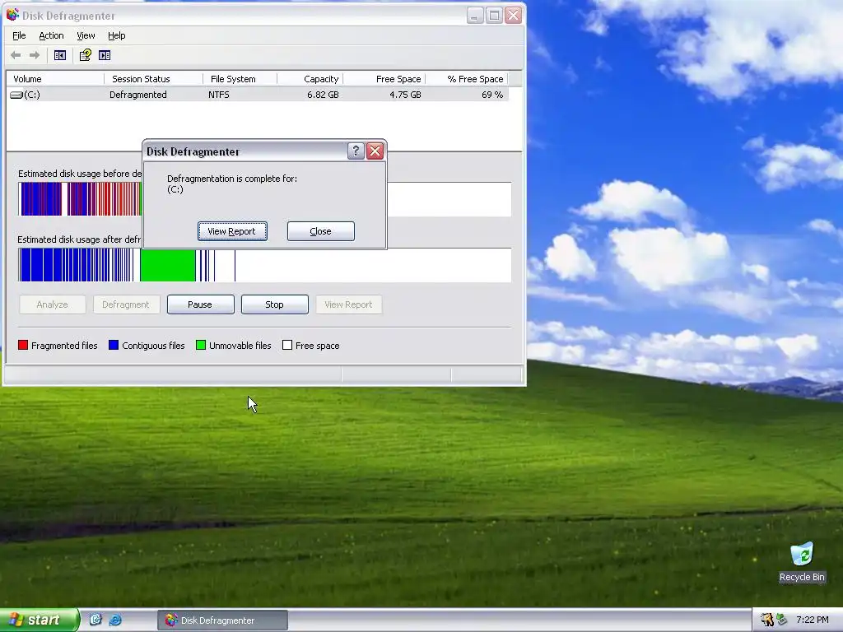
Task: Open the Action menu
Action: 51,35
